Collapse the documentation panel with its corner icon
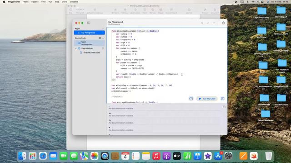The width and height of the screenshot is (291, 163). pyautogui.click(x=224, y=107)
